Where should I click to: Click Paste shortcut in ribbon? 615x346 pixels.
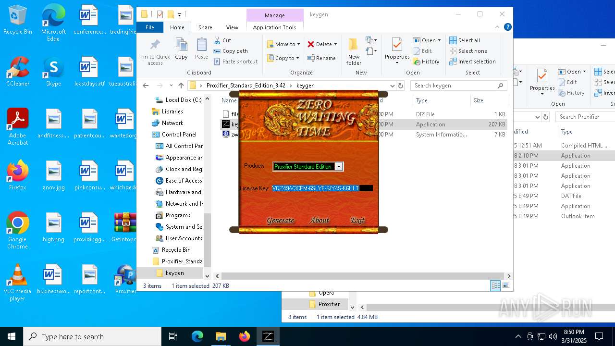point(236,62)
